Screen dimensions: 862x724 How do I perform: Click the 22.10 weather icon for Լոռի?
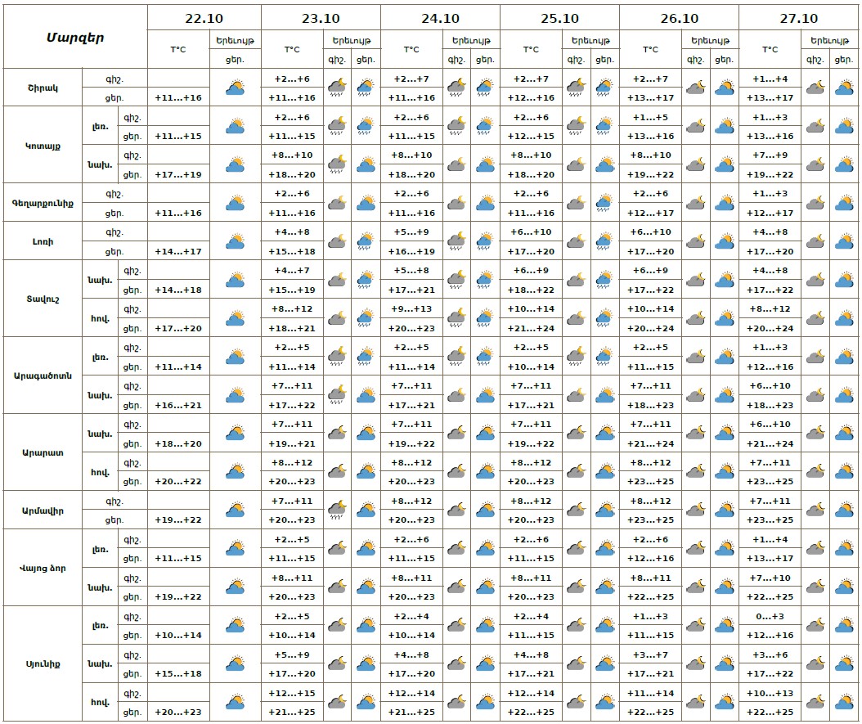pyautogui.click(x=236, y=241)
